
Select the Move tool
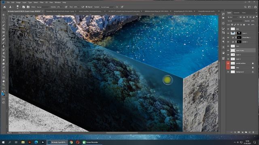point(4,15)
